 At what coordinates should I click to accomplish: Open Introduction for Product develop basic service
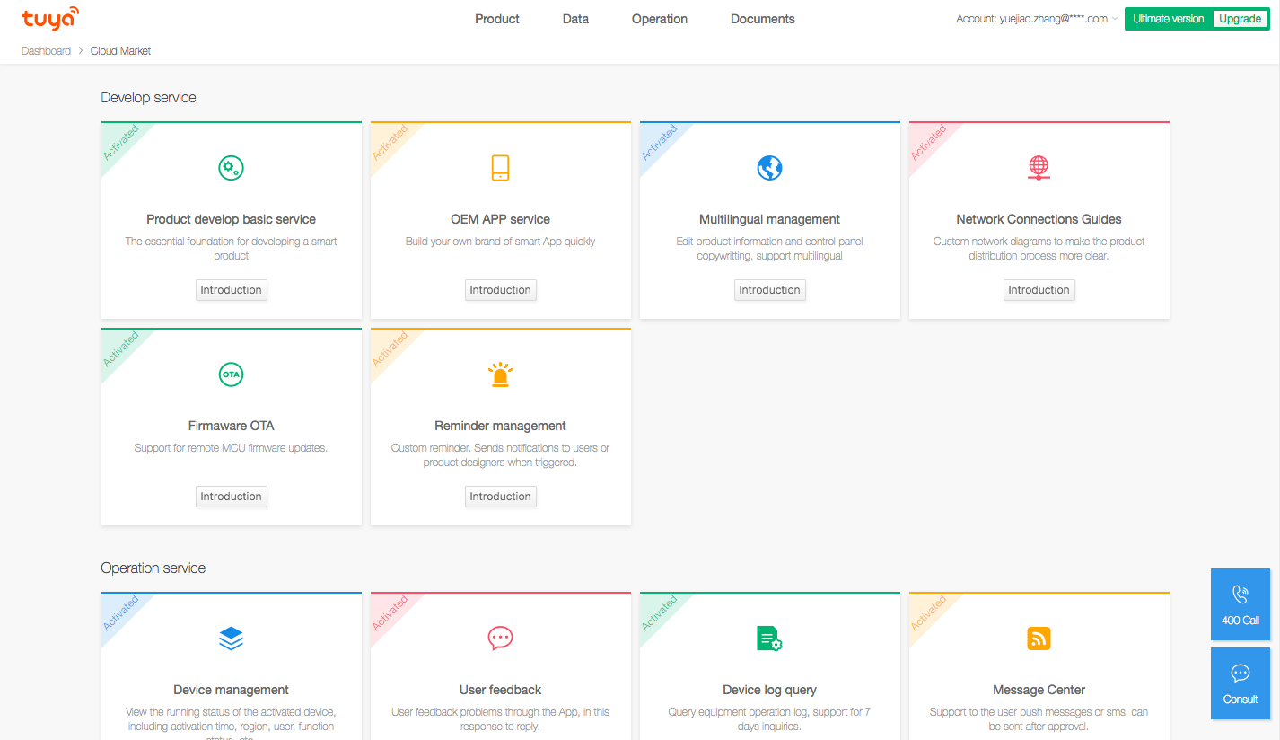pyautogui.click(x=232, y=290)
